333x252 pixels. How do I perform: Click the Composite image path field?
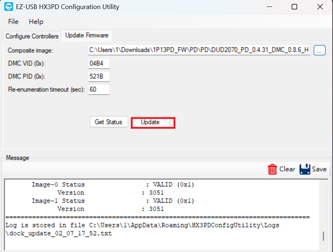(x=199, y=50)
